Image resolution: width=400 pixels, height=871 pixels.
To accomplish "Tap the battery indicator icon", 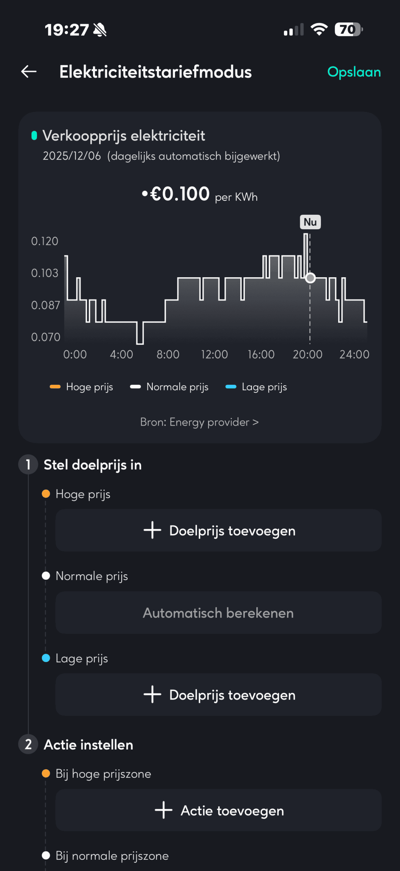I will (x=348, y=30).
